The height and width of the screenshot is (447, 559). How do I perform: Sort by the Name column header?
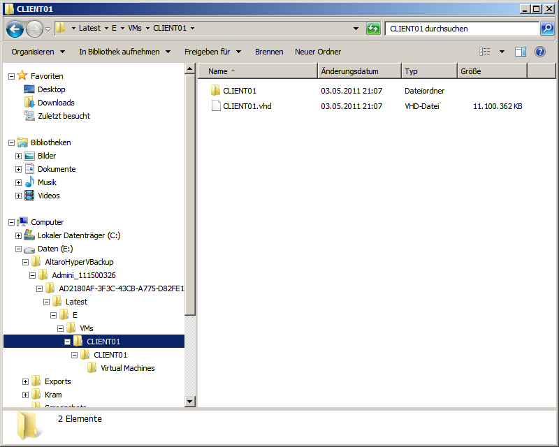click(257, 71)
